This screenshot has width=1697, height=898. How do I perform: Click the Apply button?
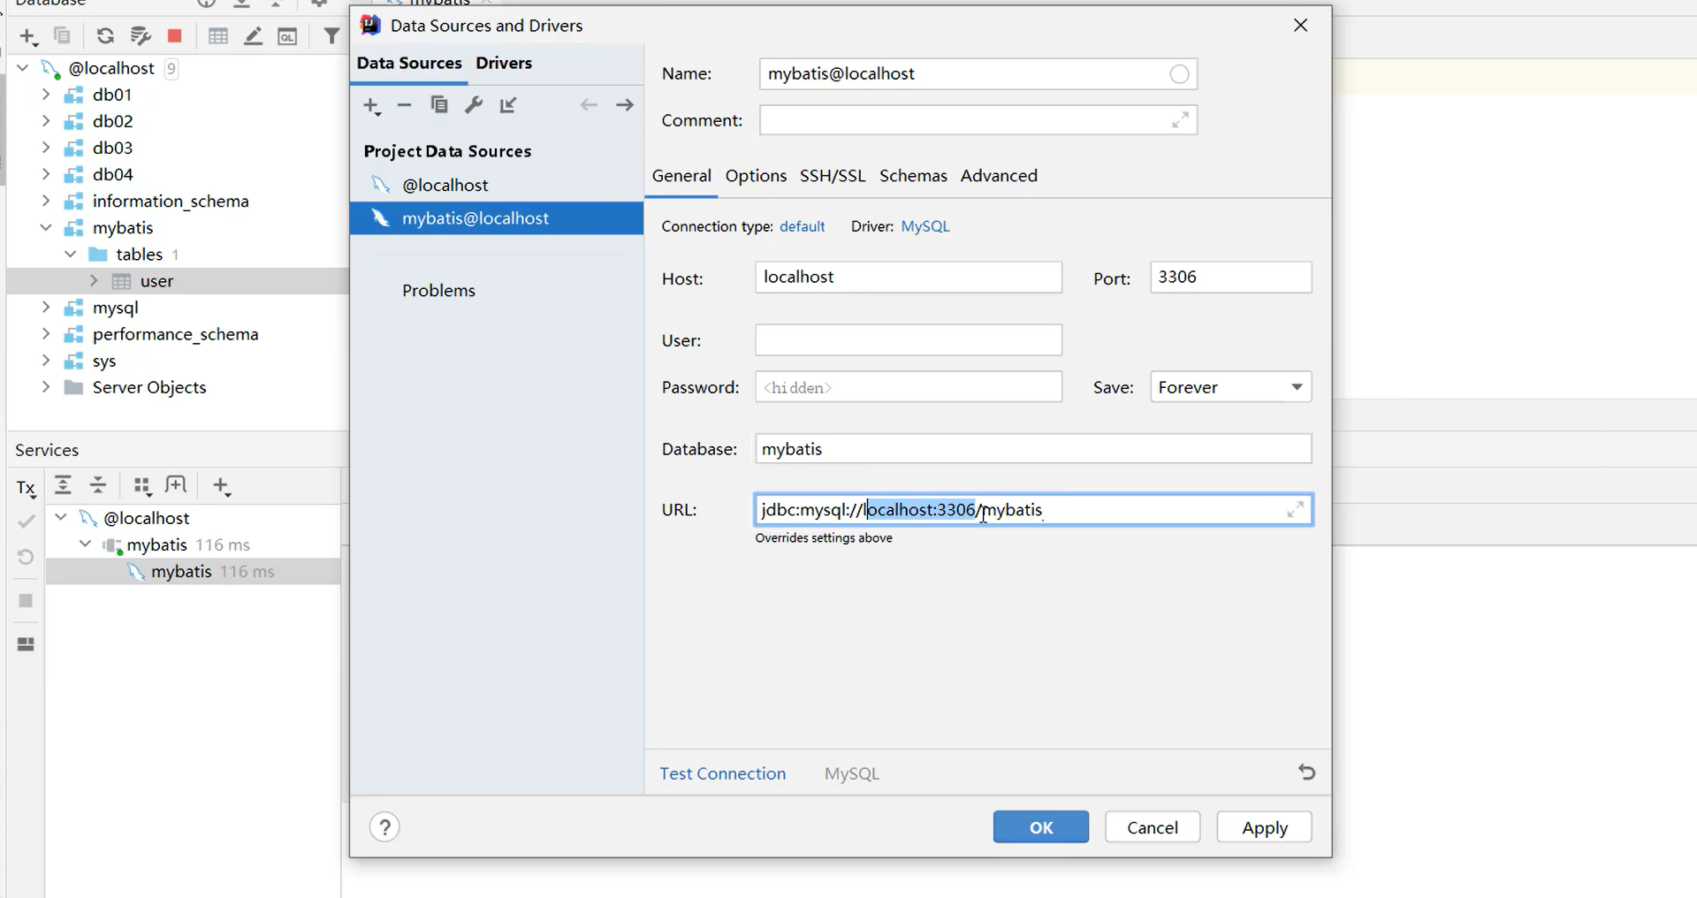1265,827
